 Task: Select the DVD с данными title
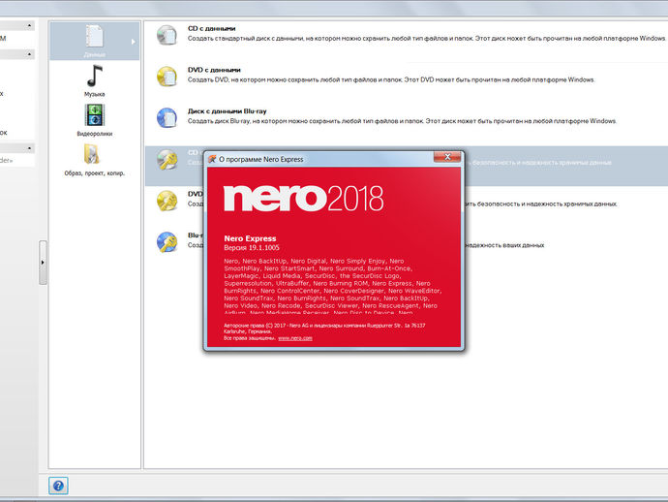214,70
